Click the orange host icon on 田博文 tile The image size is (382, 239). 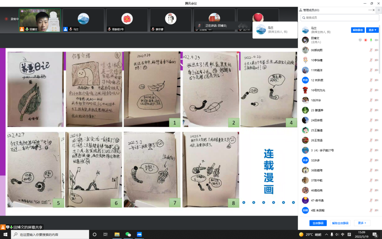(22, 29)
